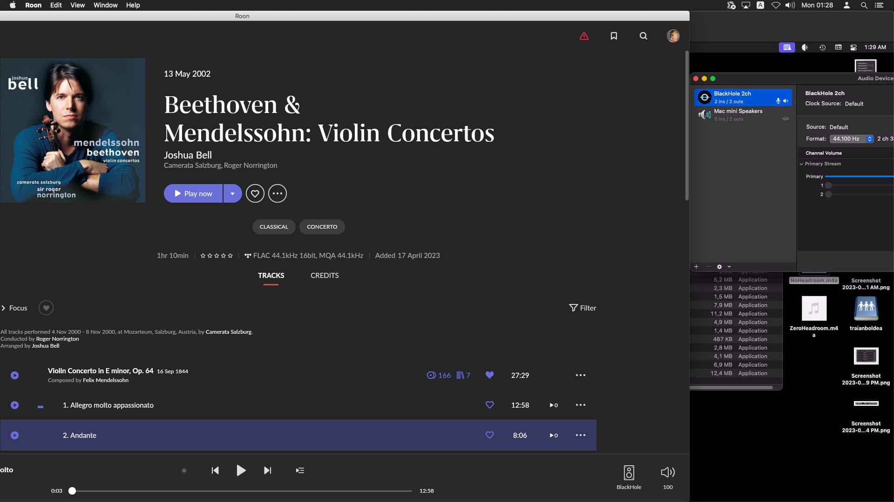Switch to the CREDITS tab
894x502 pixels.
[325, 276]
